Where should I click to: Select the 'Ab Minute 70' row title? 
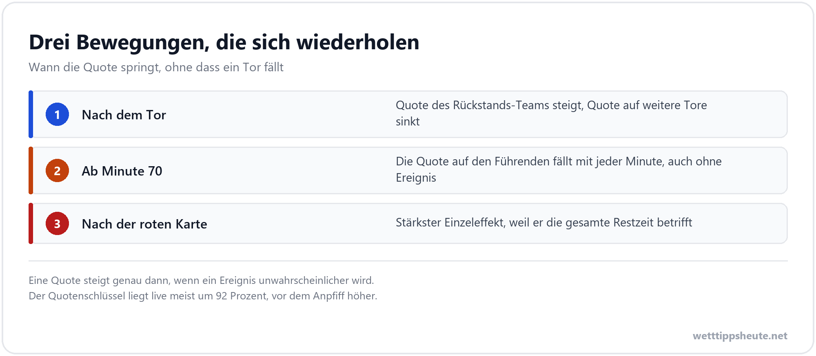click(x=122, y=171)
